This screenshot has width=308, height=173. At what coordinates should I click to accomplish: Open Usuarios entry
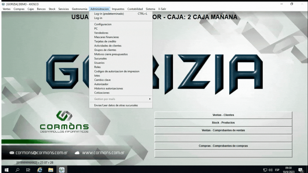121,63
